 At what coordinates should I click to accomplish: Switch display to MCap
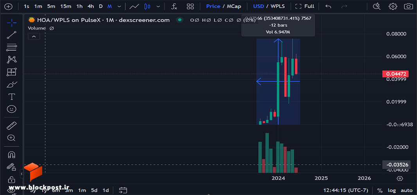[x=234, y=6]
